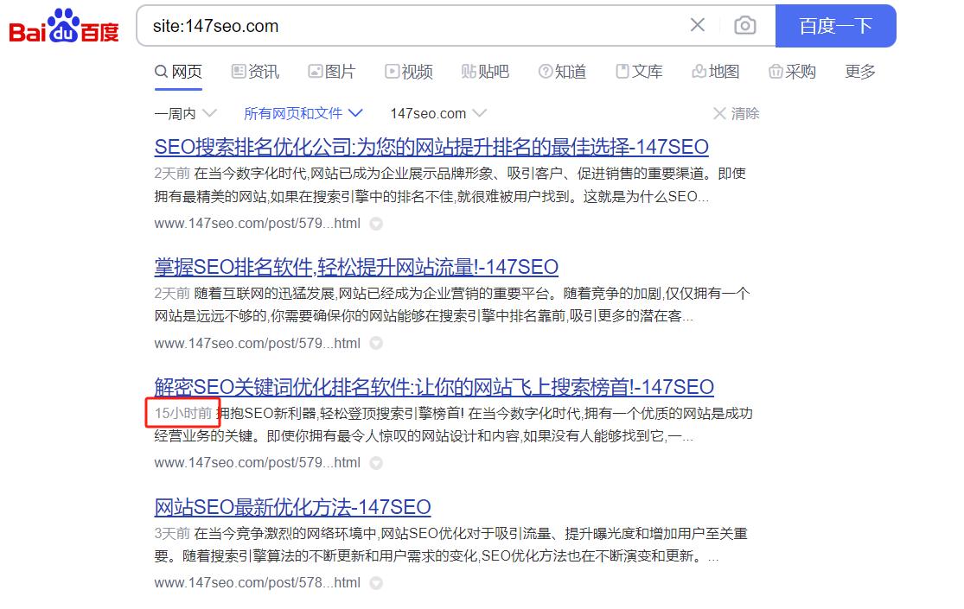This screenshot has height=609, width=964.
Task: Clear the search box with the X icon
Action: click(x=697, y=25)
